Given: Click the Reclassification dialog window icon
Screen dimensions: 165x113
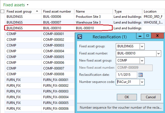Looking at the screenshot, I should pos(80,36).
